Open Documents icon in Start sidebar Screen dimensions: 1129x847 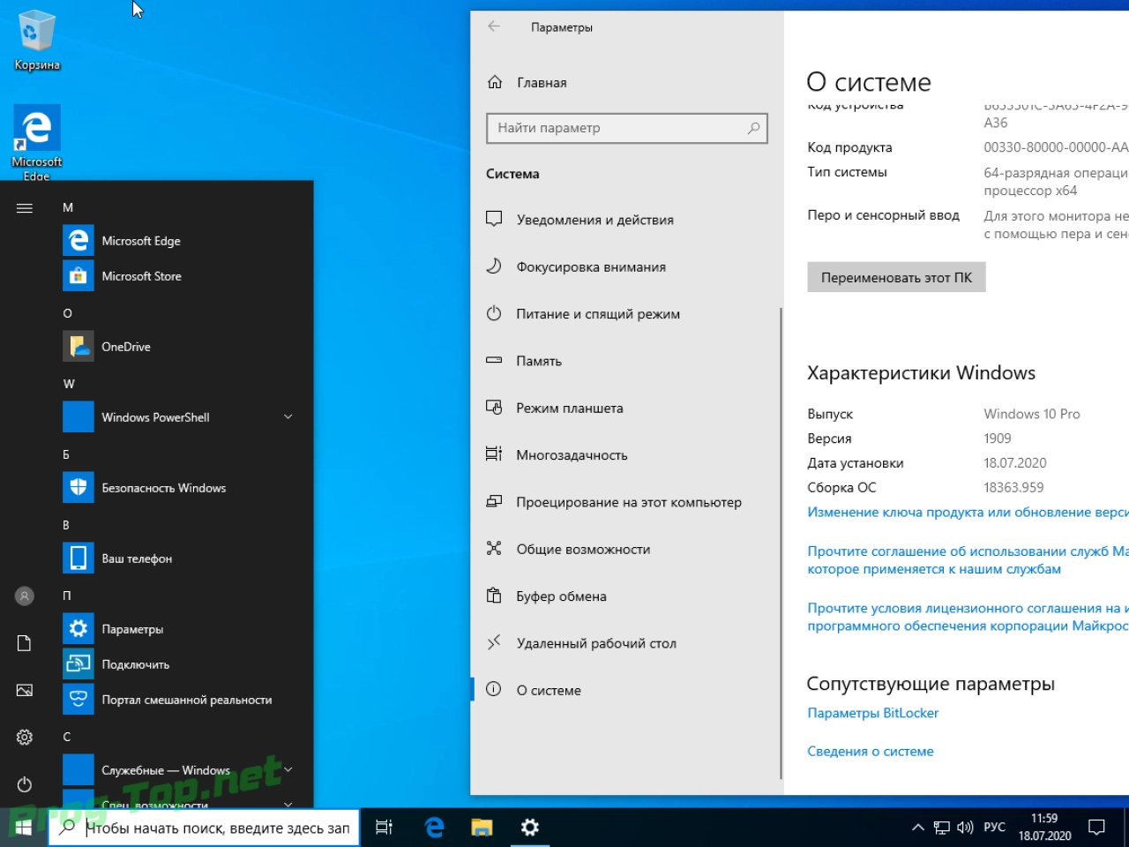tap(25, 643)
